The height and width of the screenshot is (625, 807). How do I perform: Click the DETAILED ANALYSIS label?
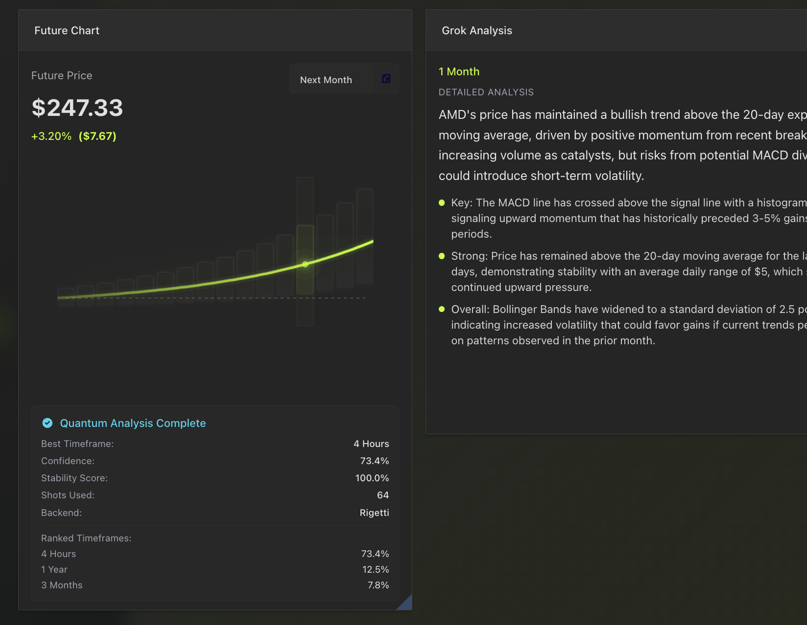486,92
